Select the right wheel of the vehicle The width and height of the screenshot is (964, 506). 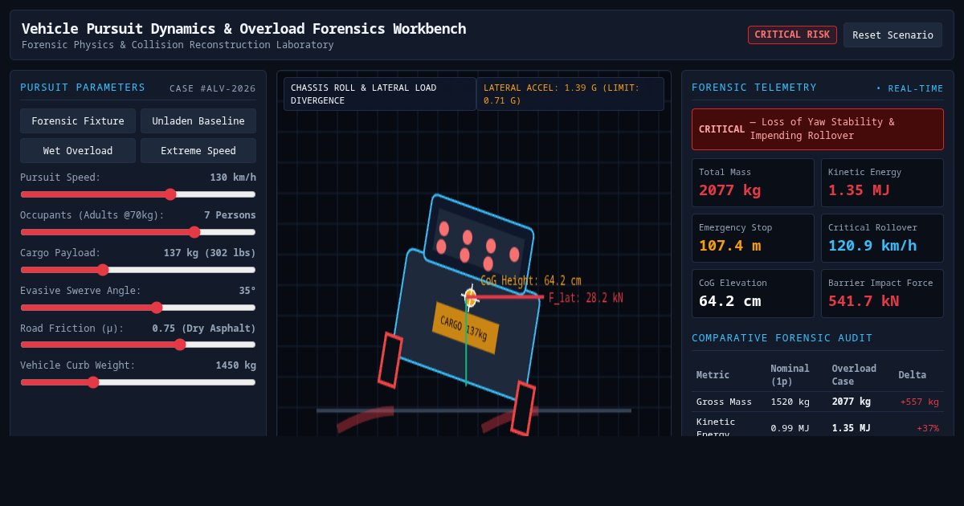(523, 409)
